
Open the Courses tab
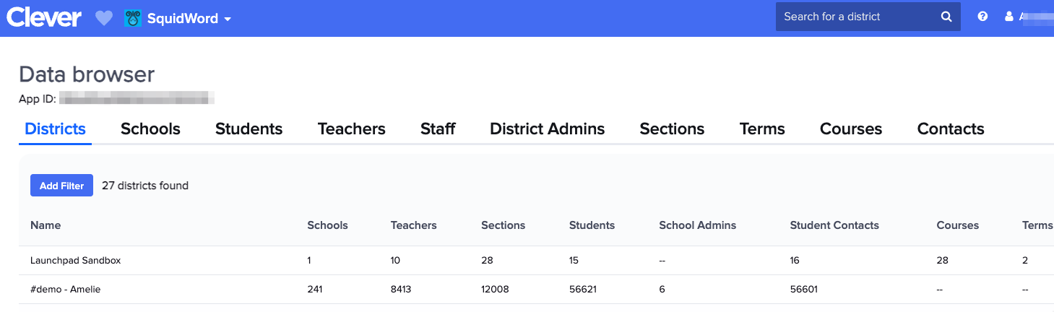(850, 129)
